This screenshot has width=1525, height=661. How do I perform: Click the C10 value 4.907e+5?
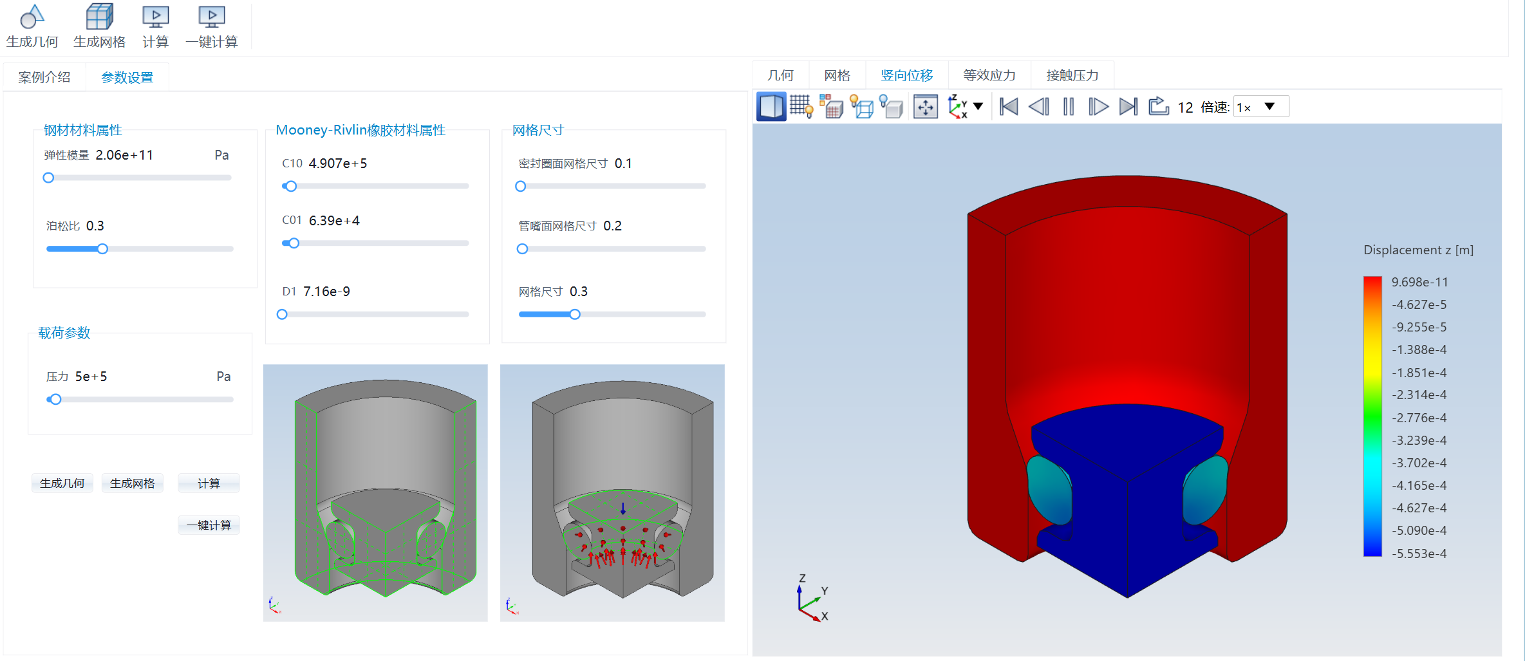coord(338,163)
